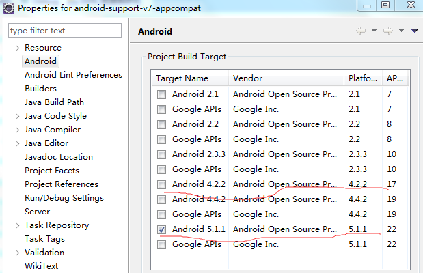Check the Android 2.1 target checkbox
This screenshot has width=423, height=273.
pyautogui.click(x=161, y=94)
